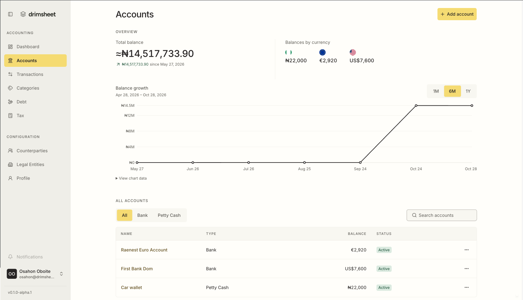Open the Categories page
The image size is (523, 300).
[35, 88]
